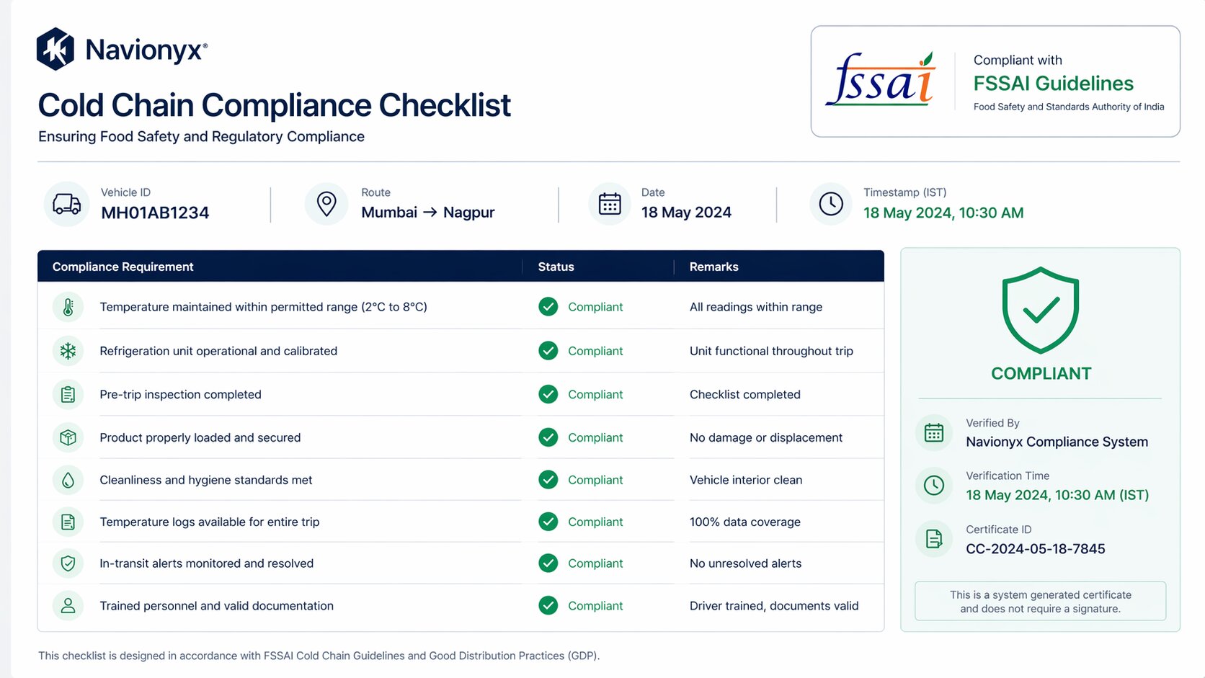Select the thermometer icon for temperature requirement
This screenshot has height=678, width=1205.
click(68, 306)
